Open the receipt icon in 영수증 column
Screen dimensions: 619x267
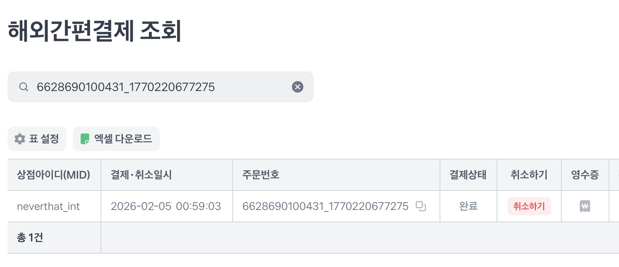point(585,206)
